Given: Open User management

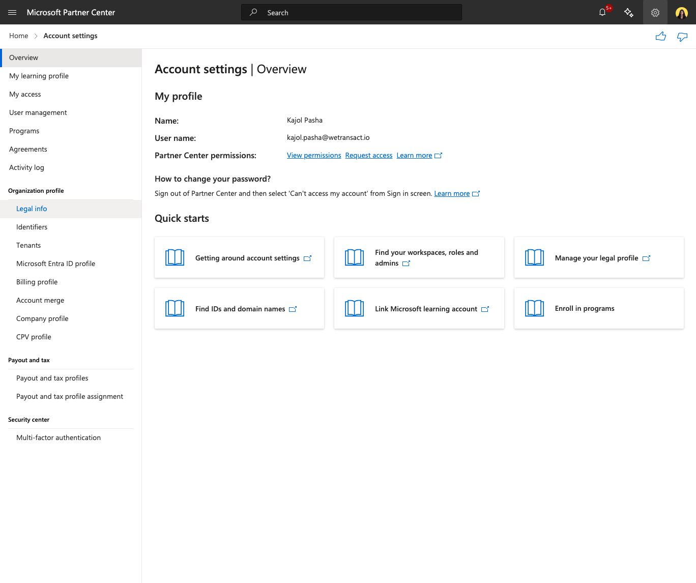Looking at the screenshot, I should click(x=71, y=112).
